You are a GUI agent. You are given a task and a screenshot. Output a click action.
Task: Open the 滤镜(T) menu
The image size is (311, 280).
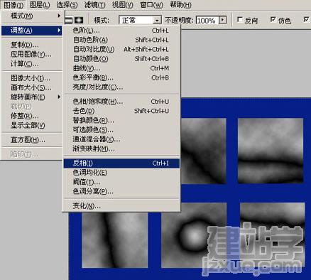tap(95, 5)
